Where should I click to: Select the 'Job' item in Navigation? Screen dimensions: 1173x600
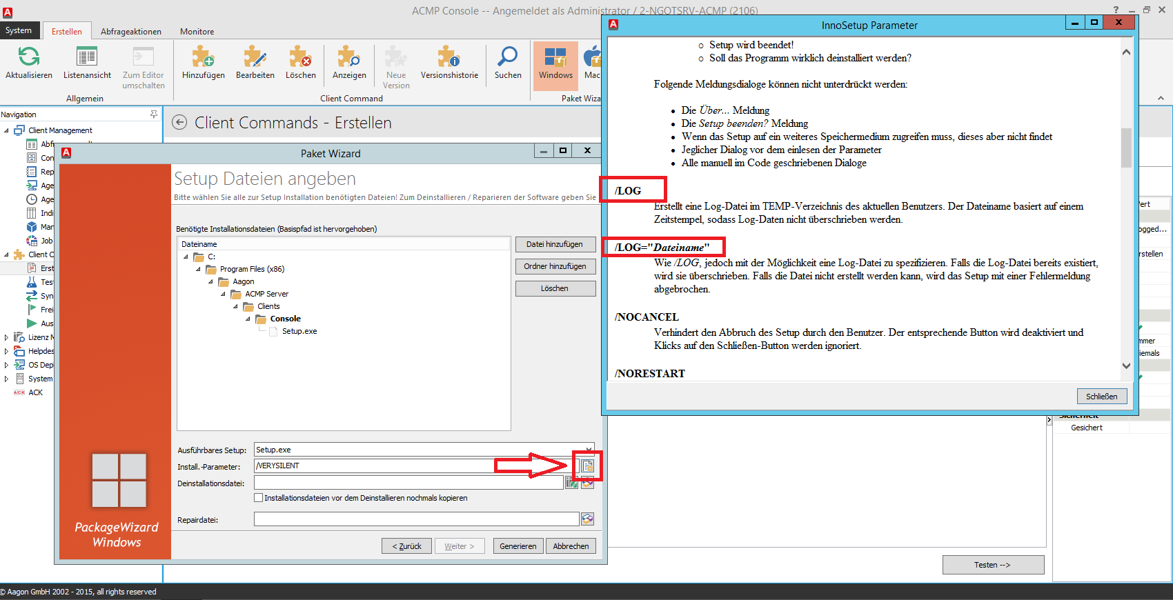pyautogui.click(x=40, y=241)
